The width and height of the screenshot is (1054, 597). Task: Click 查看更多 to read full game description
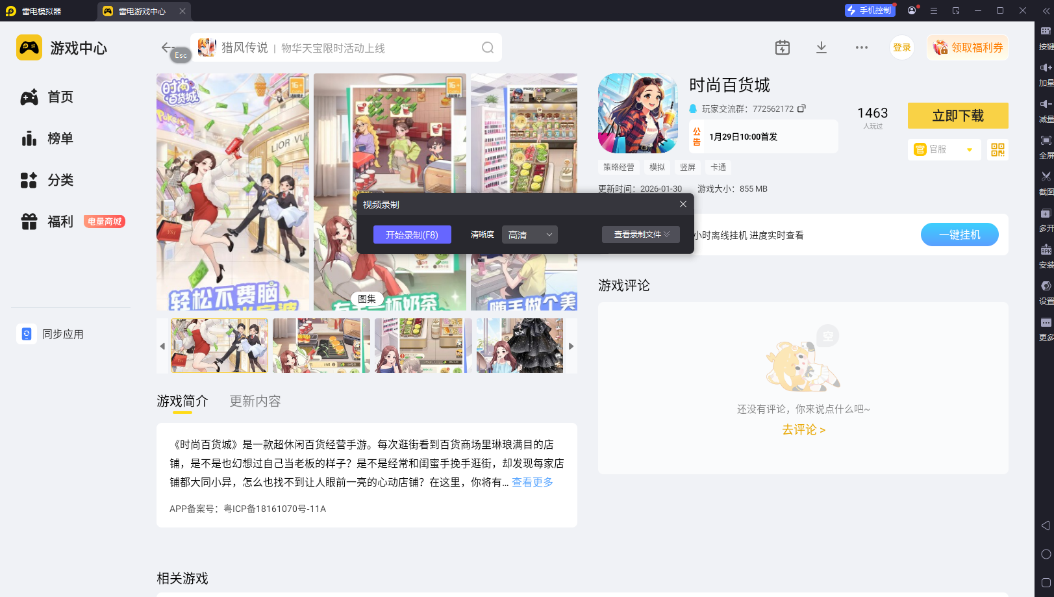click(531, 482)
